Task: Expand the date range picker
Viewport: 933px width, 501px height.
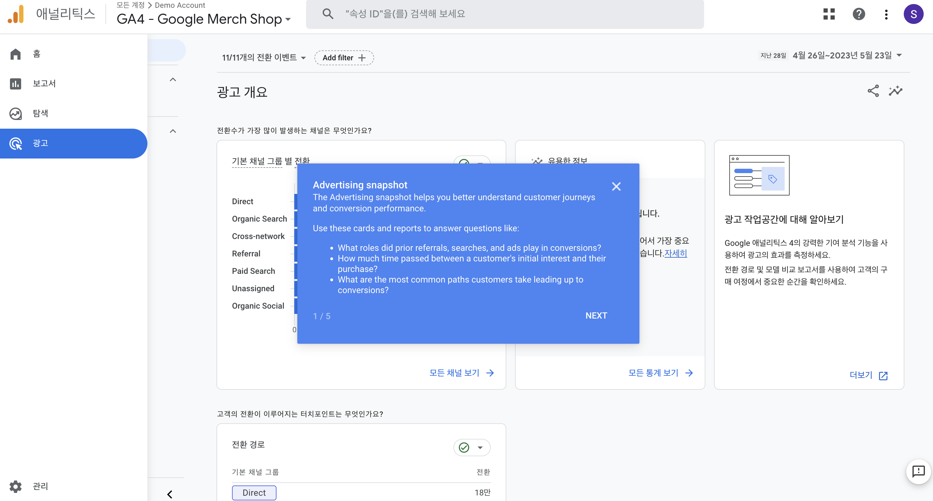Action: tap(842, 55)
